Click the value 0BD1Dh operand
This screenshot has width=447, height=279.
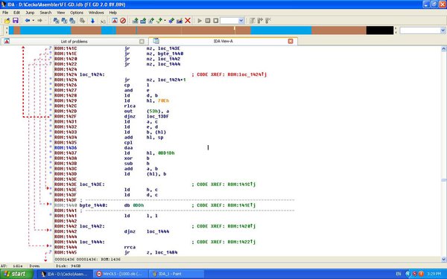point(166,153)
